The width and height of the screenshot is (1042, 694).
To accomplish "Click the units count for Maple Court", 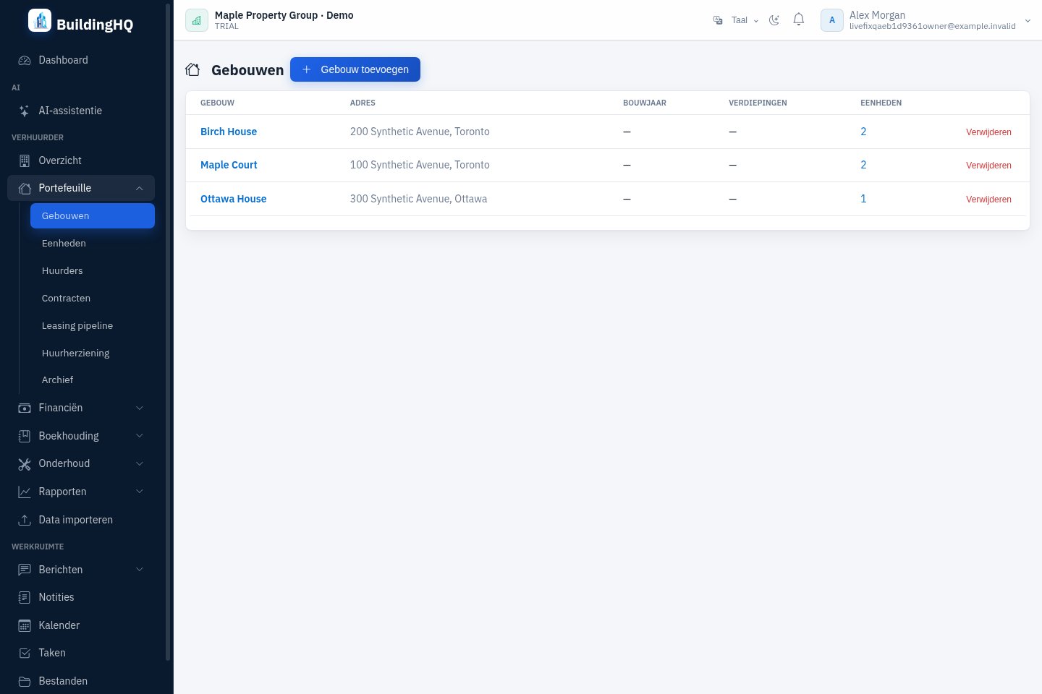I will (x=863, y=165).
